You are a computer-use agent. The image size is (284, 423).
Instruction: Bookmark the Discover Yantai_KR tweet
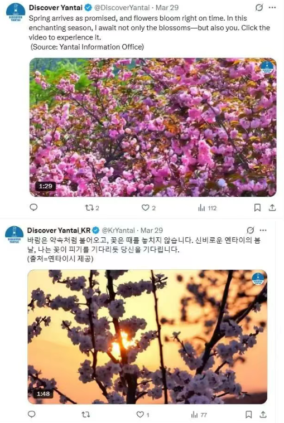[249, 415]
